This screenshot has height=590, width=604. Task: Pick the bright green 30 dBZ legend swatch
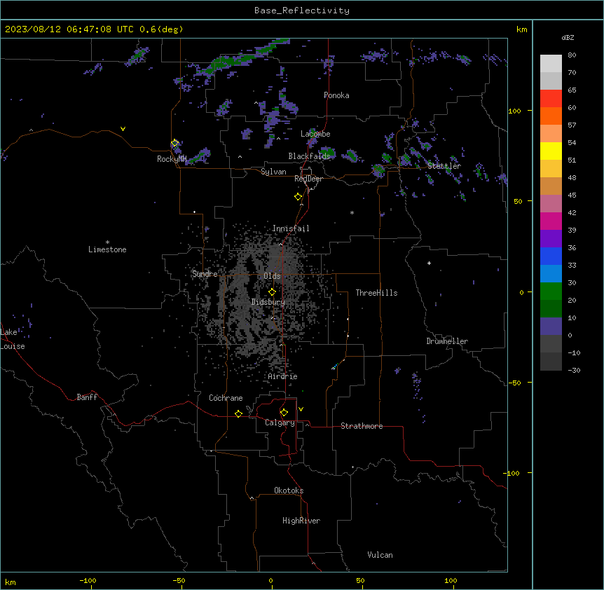pos(551,291)
